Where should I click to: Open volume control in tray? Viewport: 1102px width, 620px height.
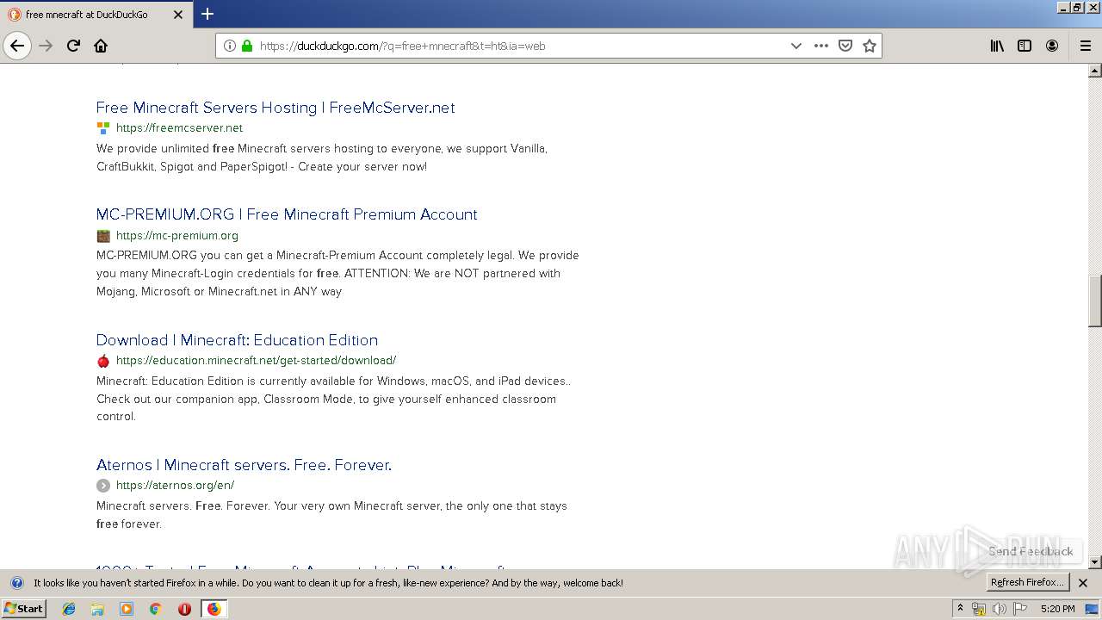pos(999,609)
